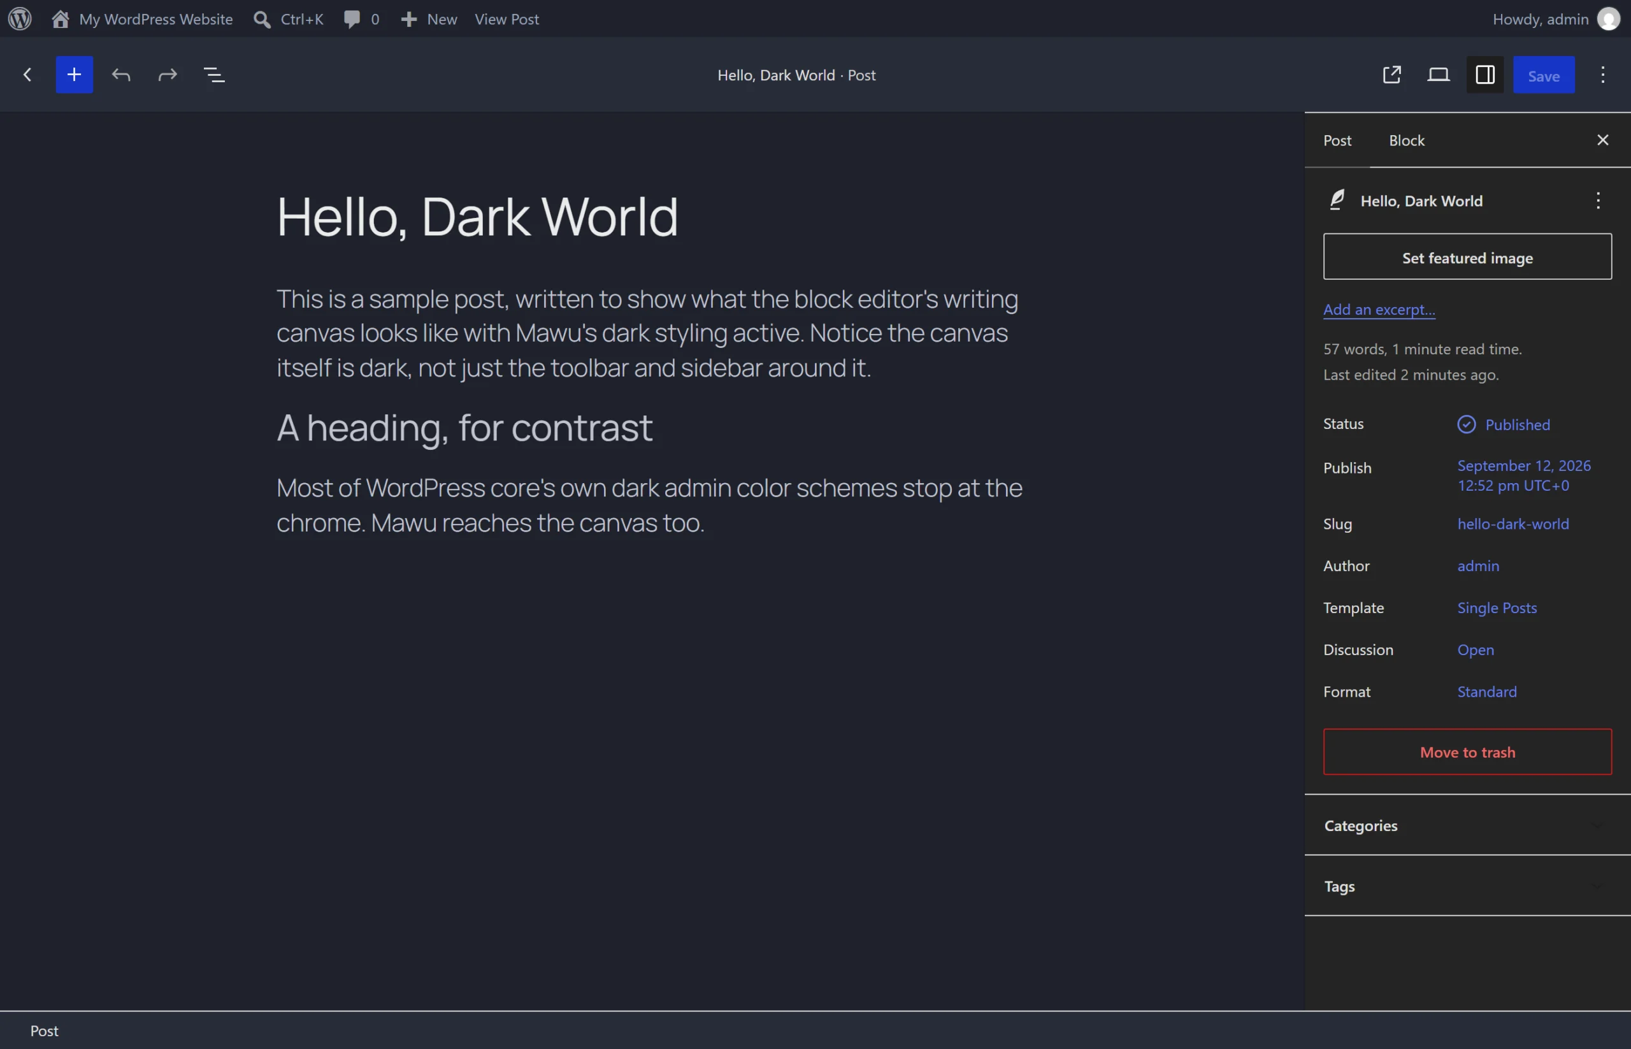This screenshot has height=1049, width=1631.
Task: Click the WordPress logo in admin bar
Action: click(x=20, y=18)
